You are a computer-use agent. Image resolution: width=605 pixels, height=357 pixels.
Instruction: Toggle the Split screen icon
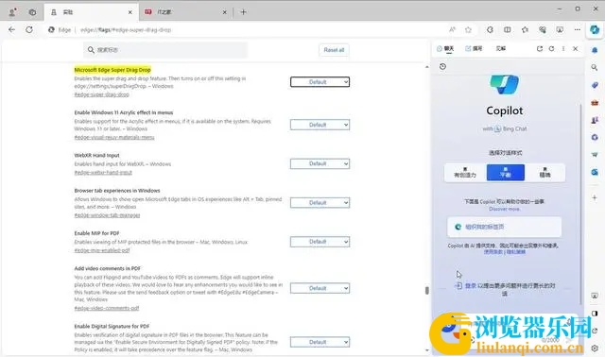click(x=508, y=29)
